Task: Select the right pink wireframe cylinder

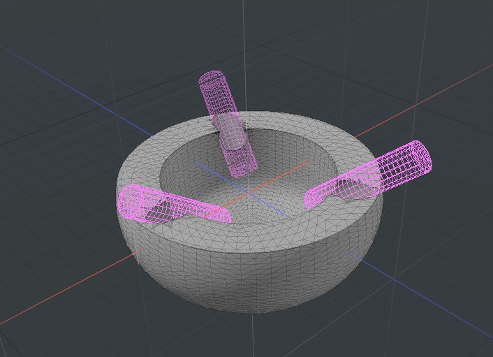Action: (x=370, y=177)
